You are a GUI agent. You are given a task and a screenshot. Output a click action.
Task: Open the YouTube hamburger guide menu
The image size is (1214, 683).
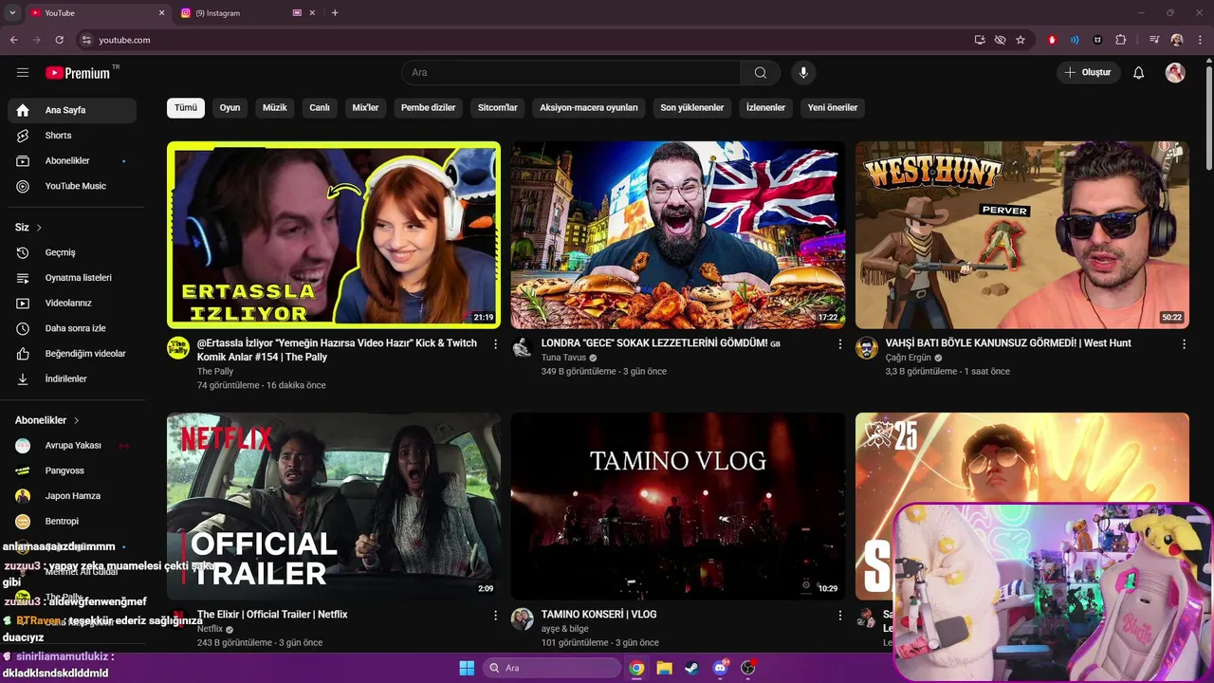(x=23, y=73)
